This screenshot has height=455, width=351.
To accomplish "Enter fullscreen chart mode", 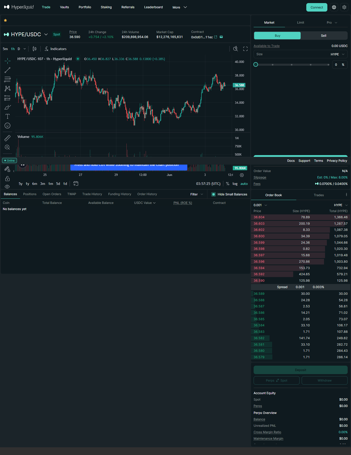I will [x=245, y=49].
